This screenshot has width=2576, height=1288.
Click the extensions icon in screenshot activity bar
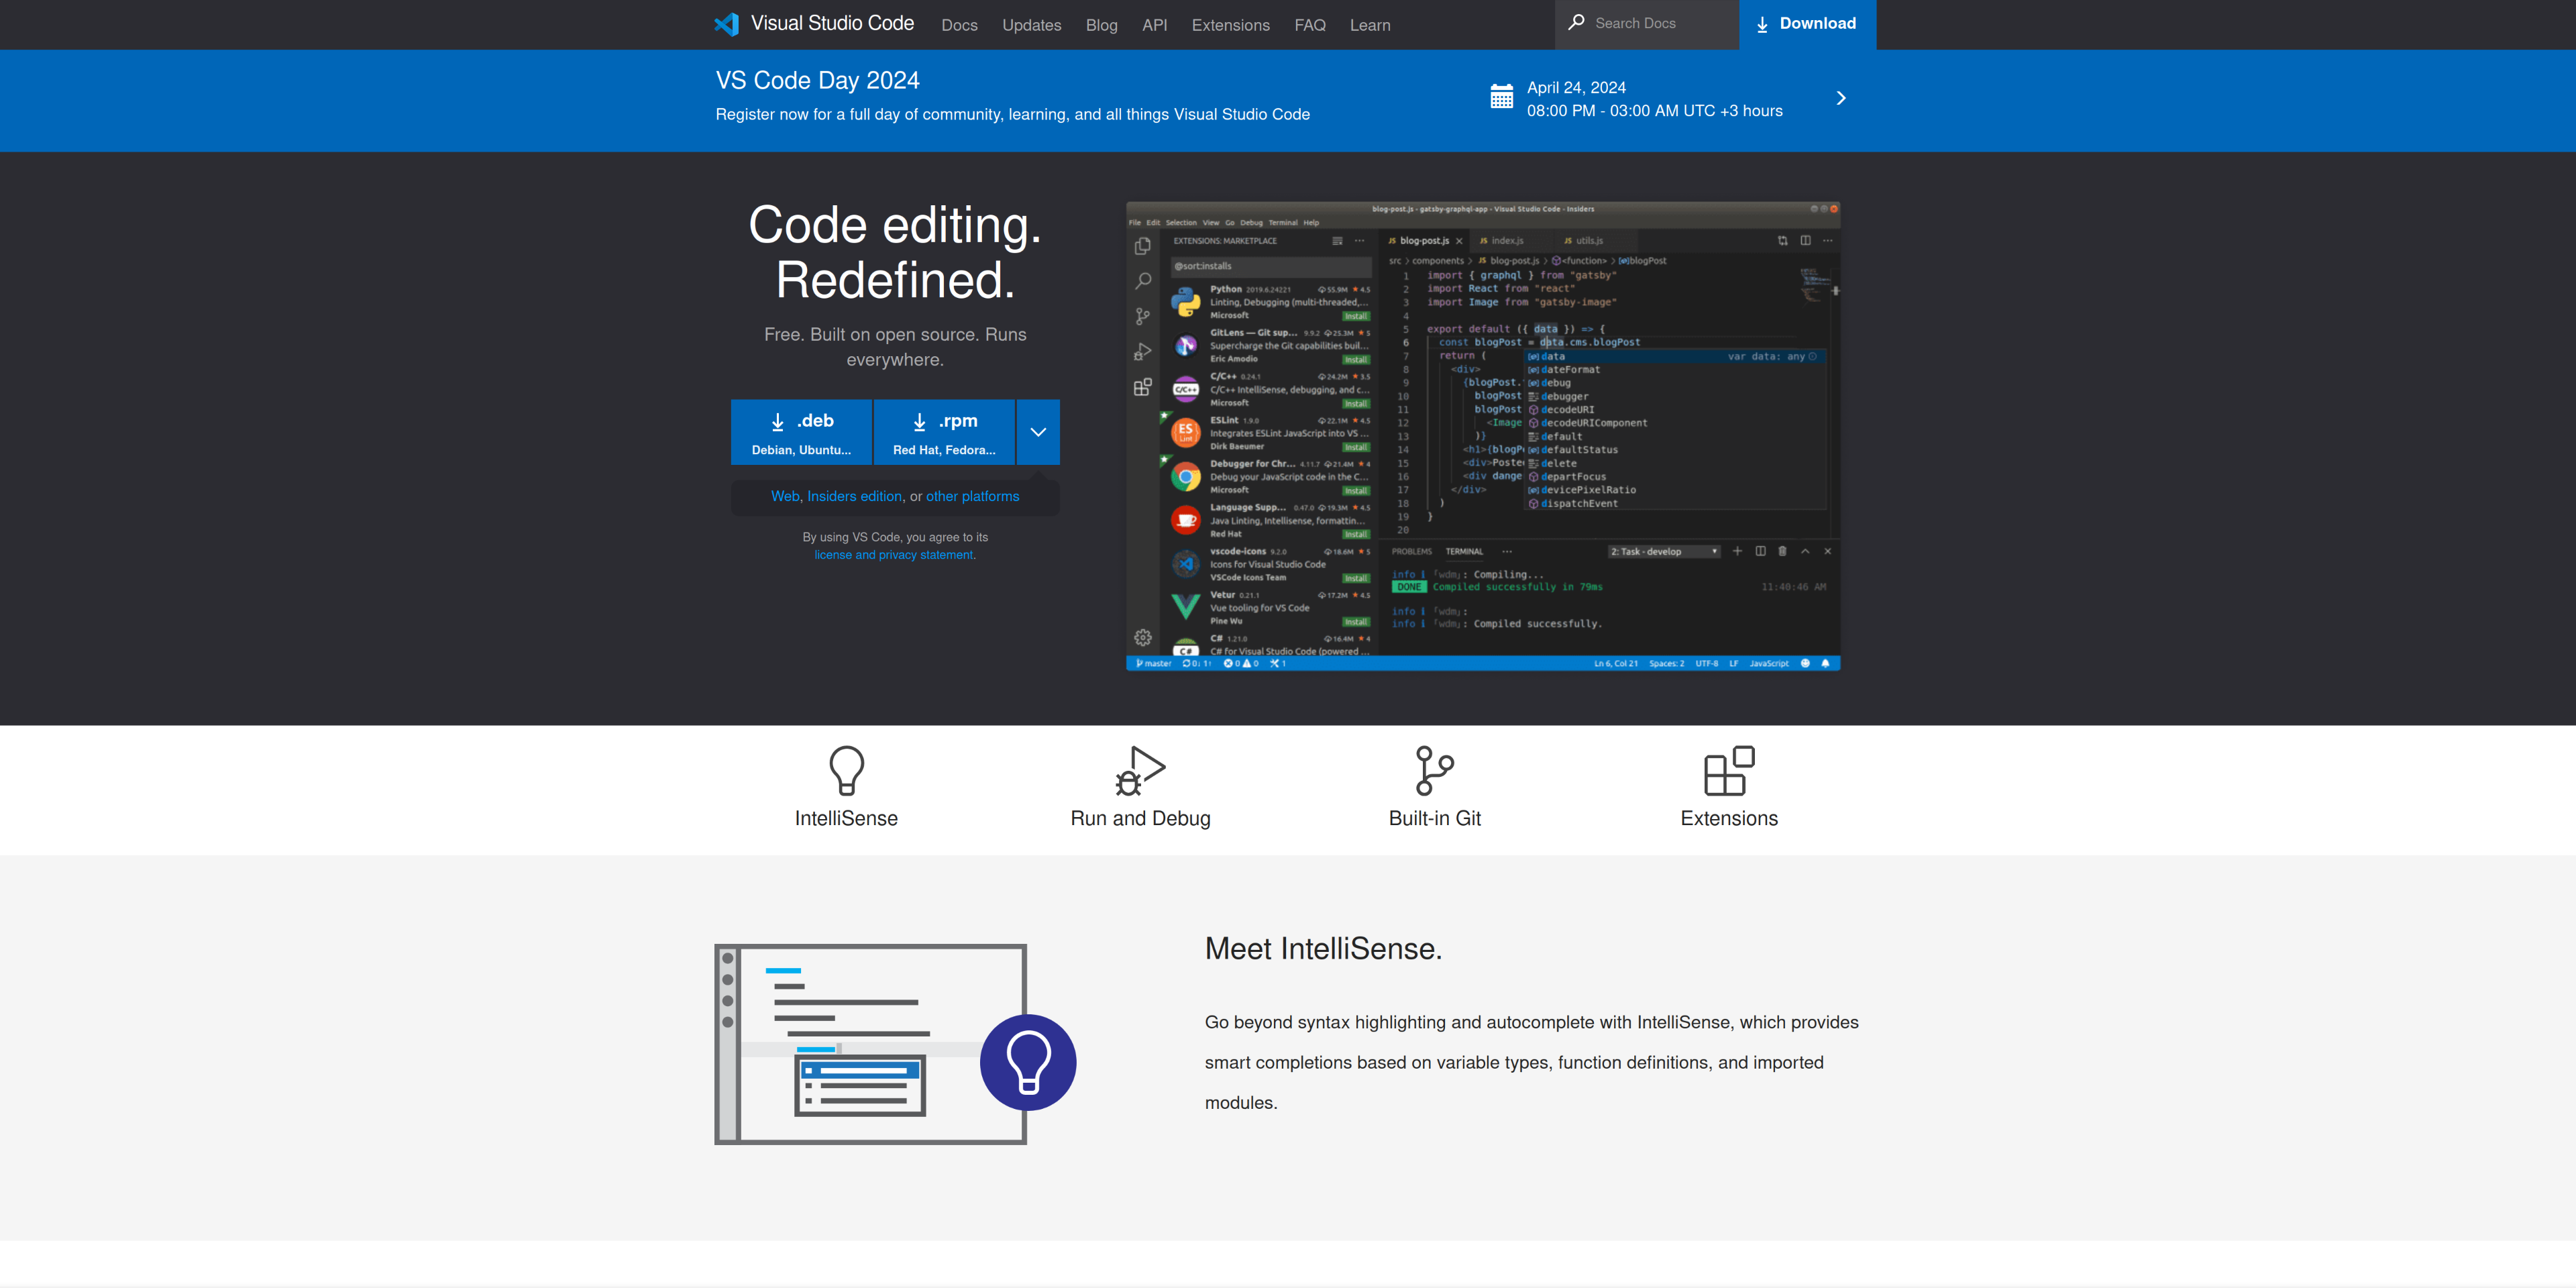click(1143, 386)
